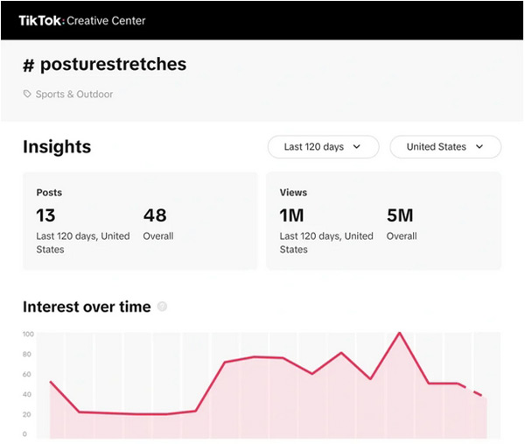The width and height of the screenshot is (525, 444).
Task: Click the chevron arrow in Last 120 days
Action: click(357, 147)
